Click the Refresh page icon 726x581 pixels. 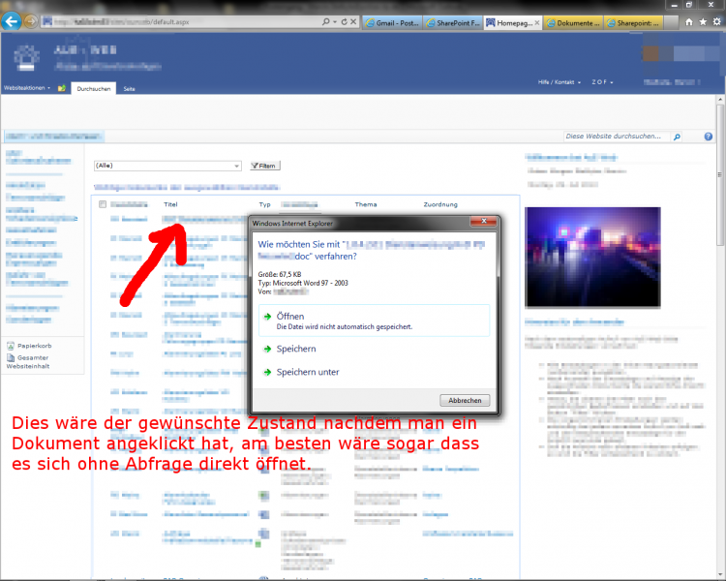pos(344,21)
